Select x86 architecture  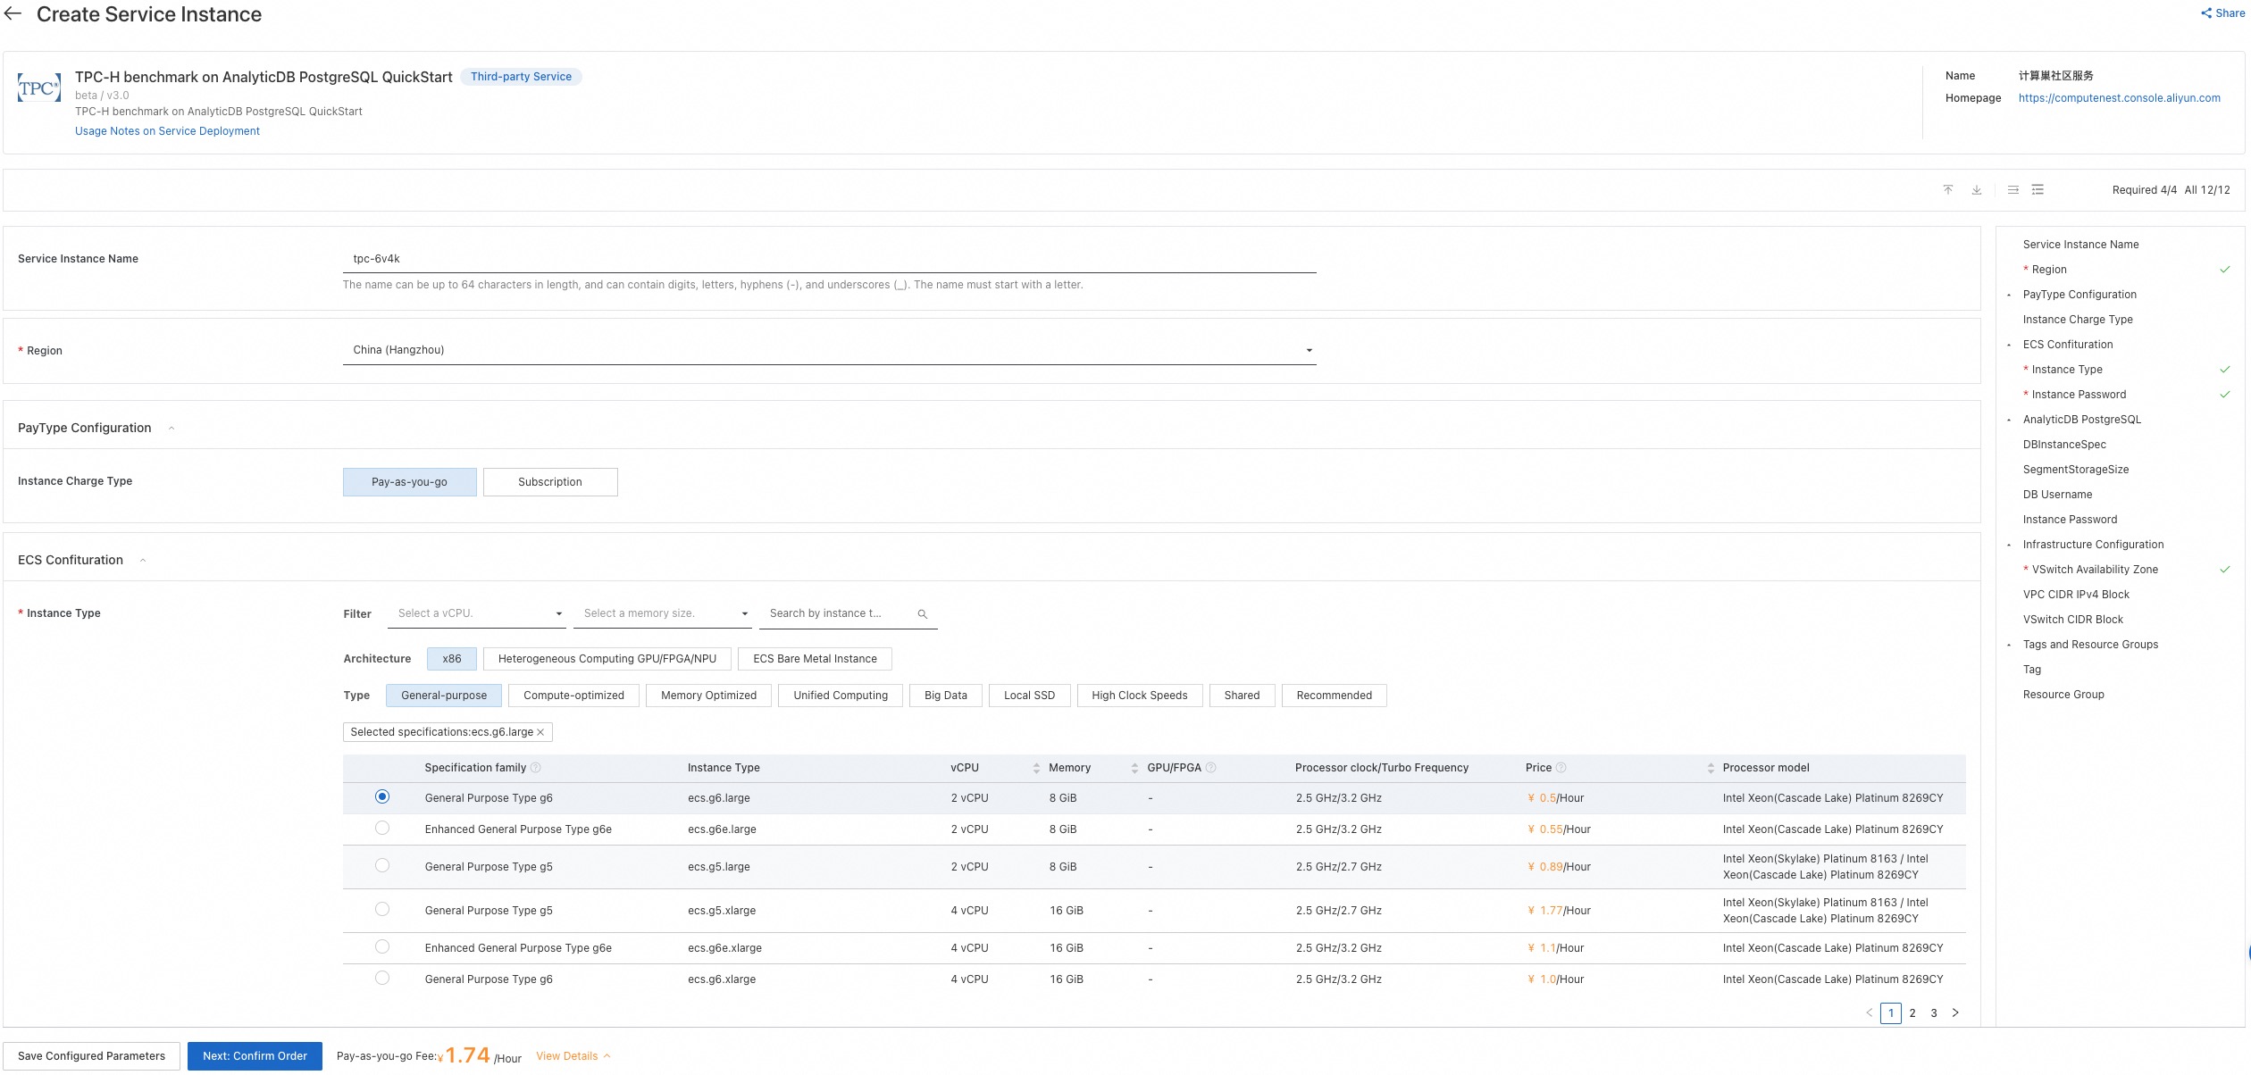tap(452, 659)
